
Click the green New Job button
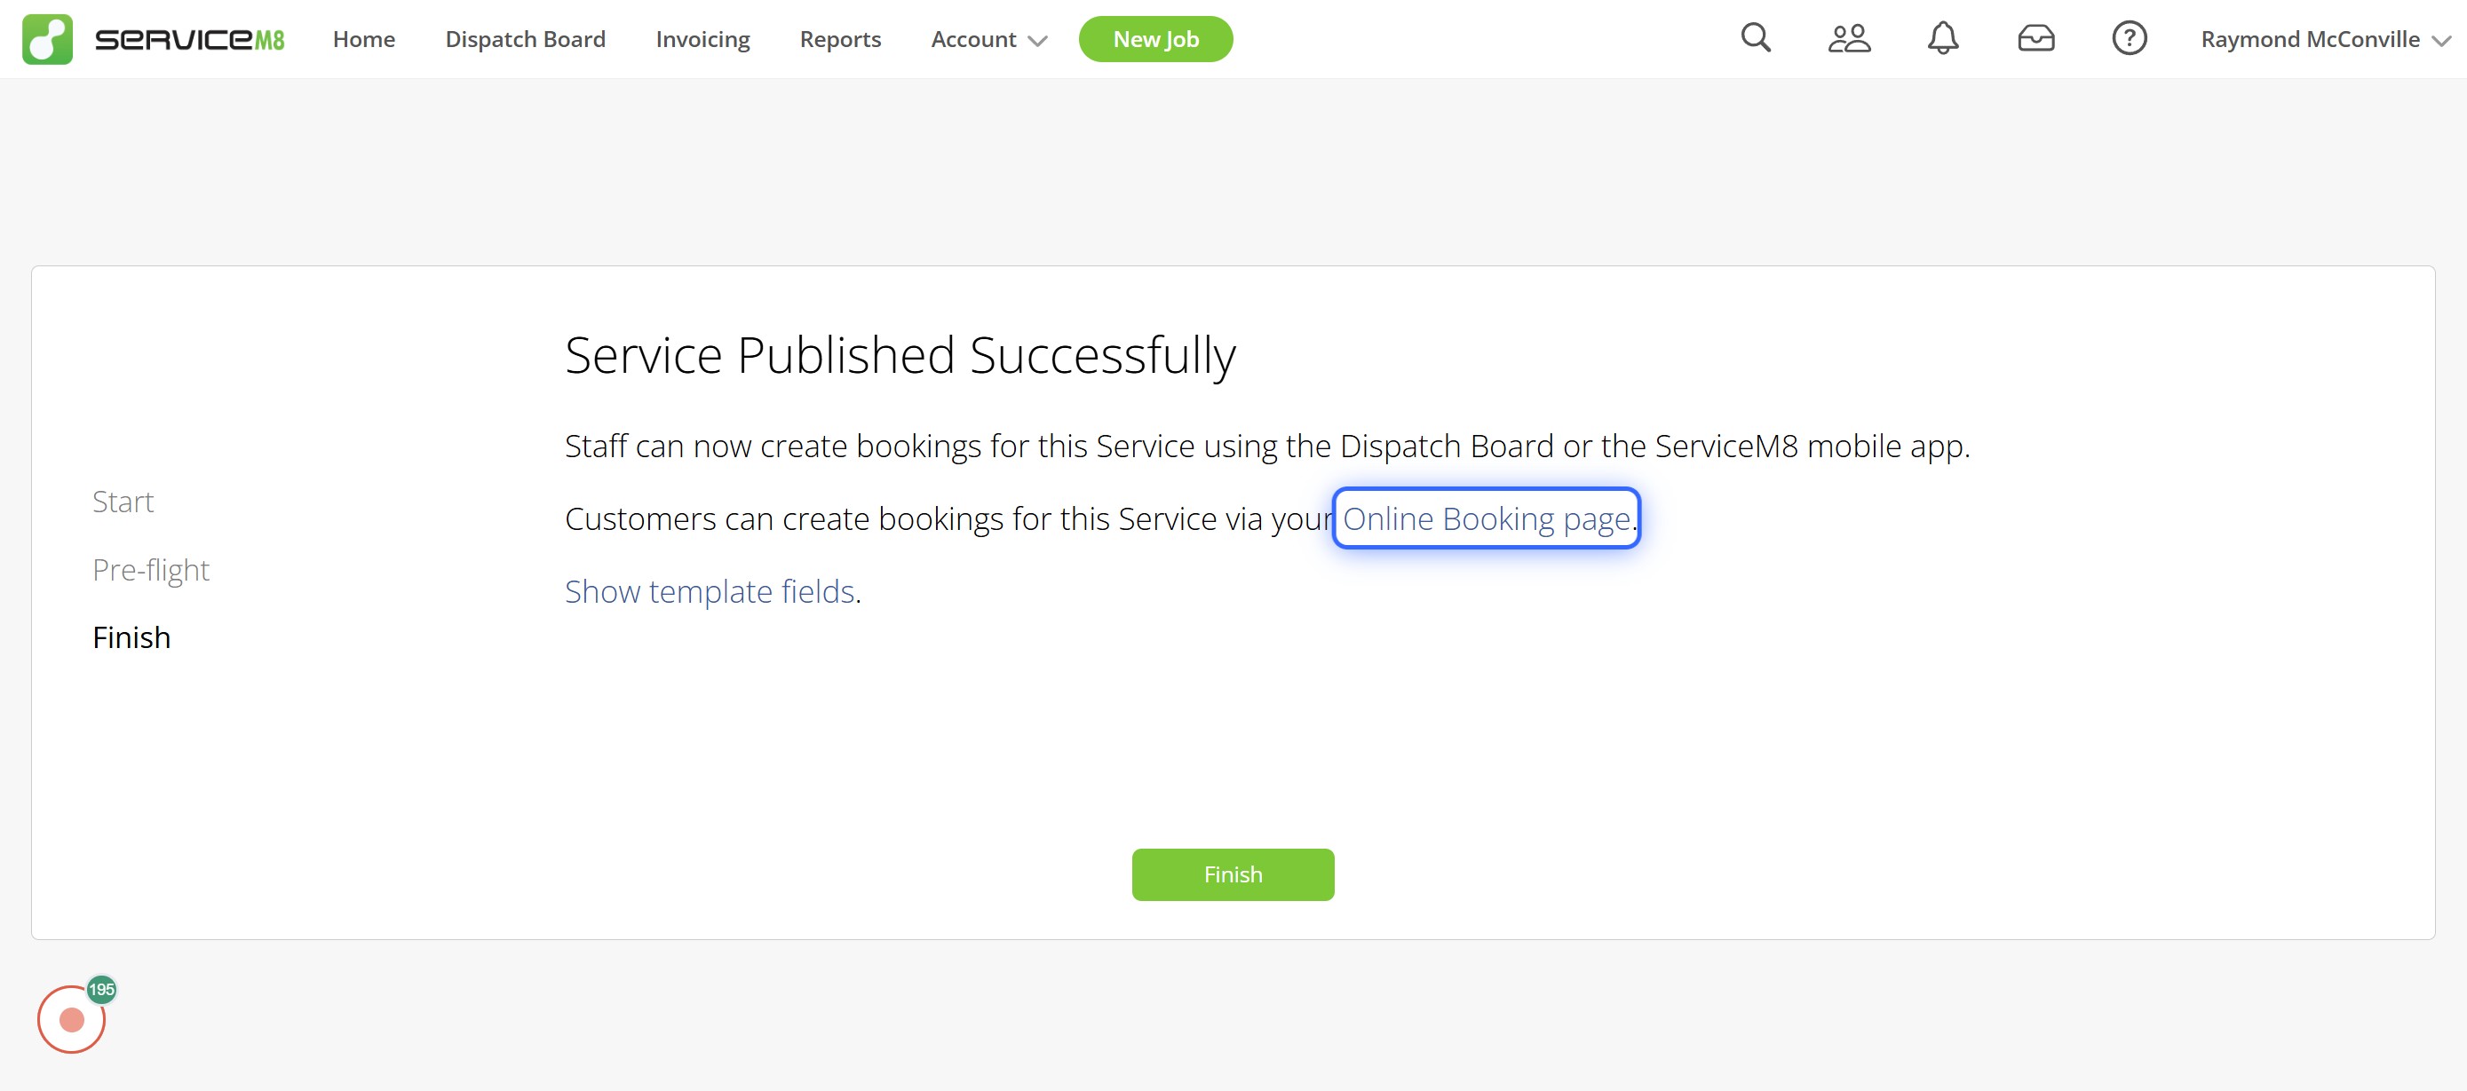pyautogui.click(x=1155, y=39)
